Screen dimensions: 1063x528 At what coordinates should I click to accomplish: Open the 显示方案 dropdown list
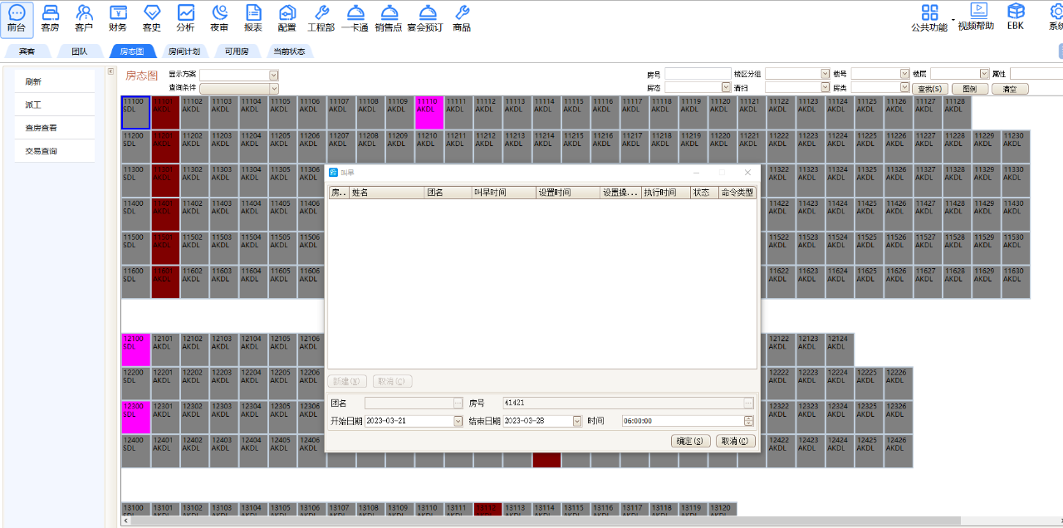(x=274, y=76)
